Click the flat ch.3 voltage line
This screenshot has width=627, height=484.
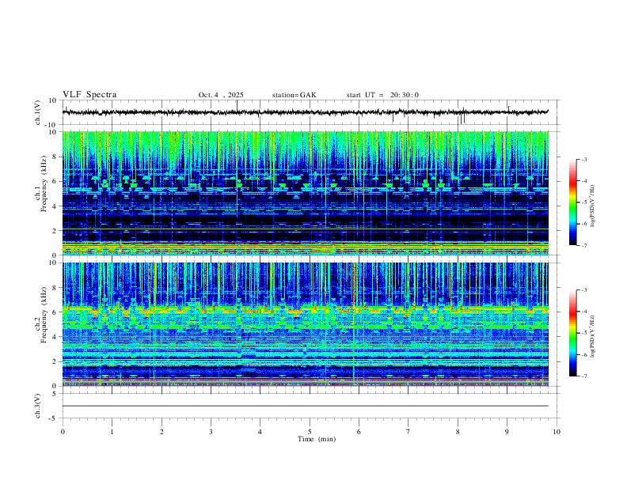point(306,406)
